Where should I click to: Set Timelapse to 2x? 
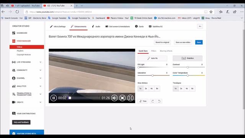pyautogui.click(x=181, y=89)
